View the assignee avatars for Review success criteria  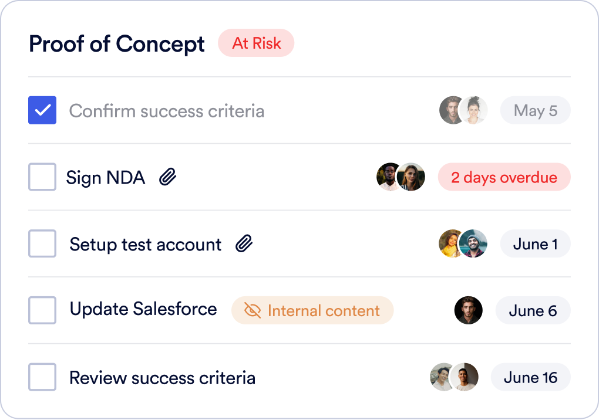[454, 377]
